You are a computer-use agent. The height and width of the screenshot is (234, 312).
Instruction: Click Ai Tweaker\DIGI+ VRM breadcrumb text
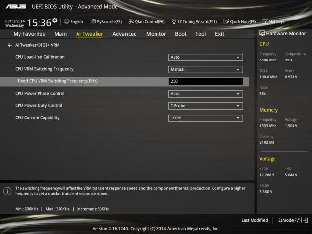[37, 45]
